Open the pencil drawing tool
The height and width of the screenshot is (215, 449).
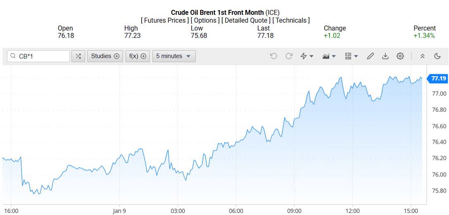[x=371, y=56]
